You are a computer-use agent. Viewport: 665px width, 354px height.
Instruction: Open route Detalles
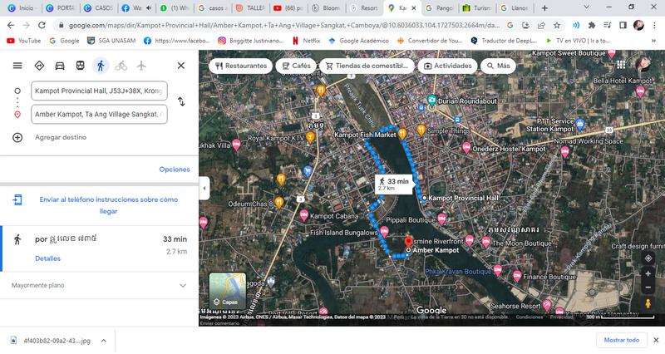coord(47,258)
